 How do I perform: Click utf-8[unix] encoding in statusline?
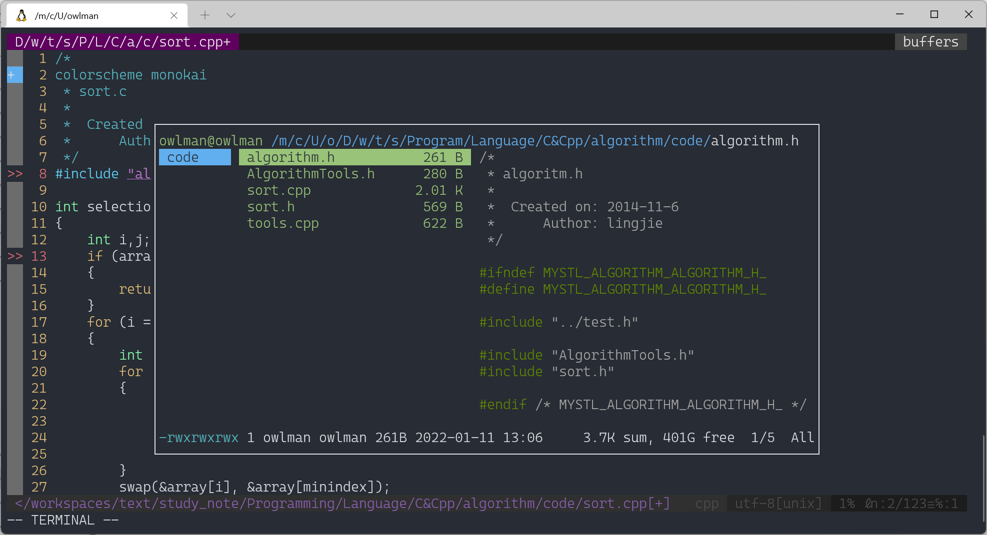pyautogui.click(x=778, y=504)
